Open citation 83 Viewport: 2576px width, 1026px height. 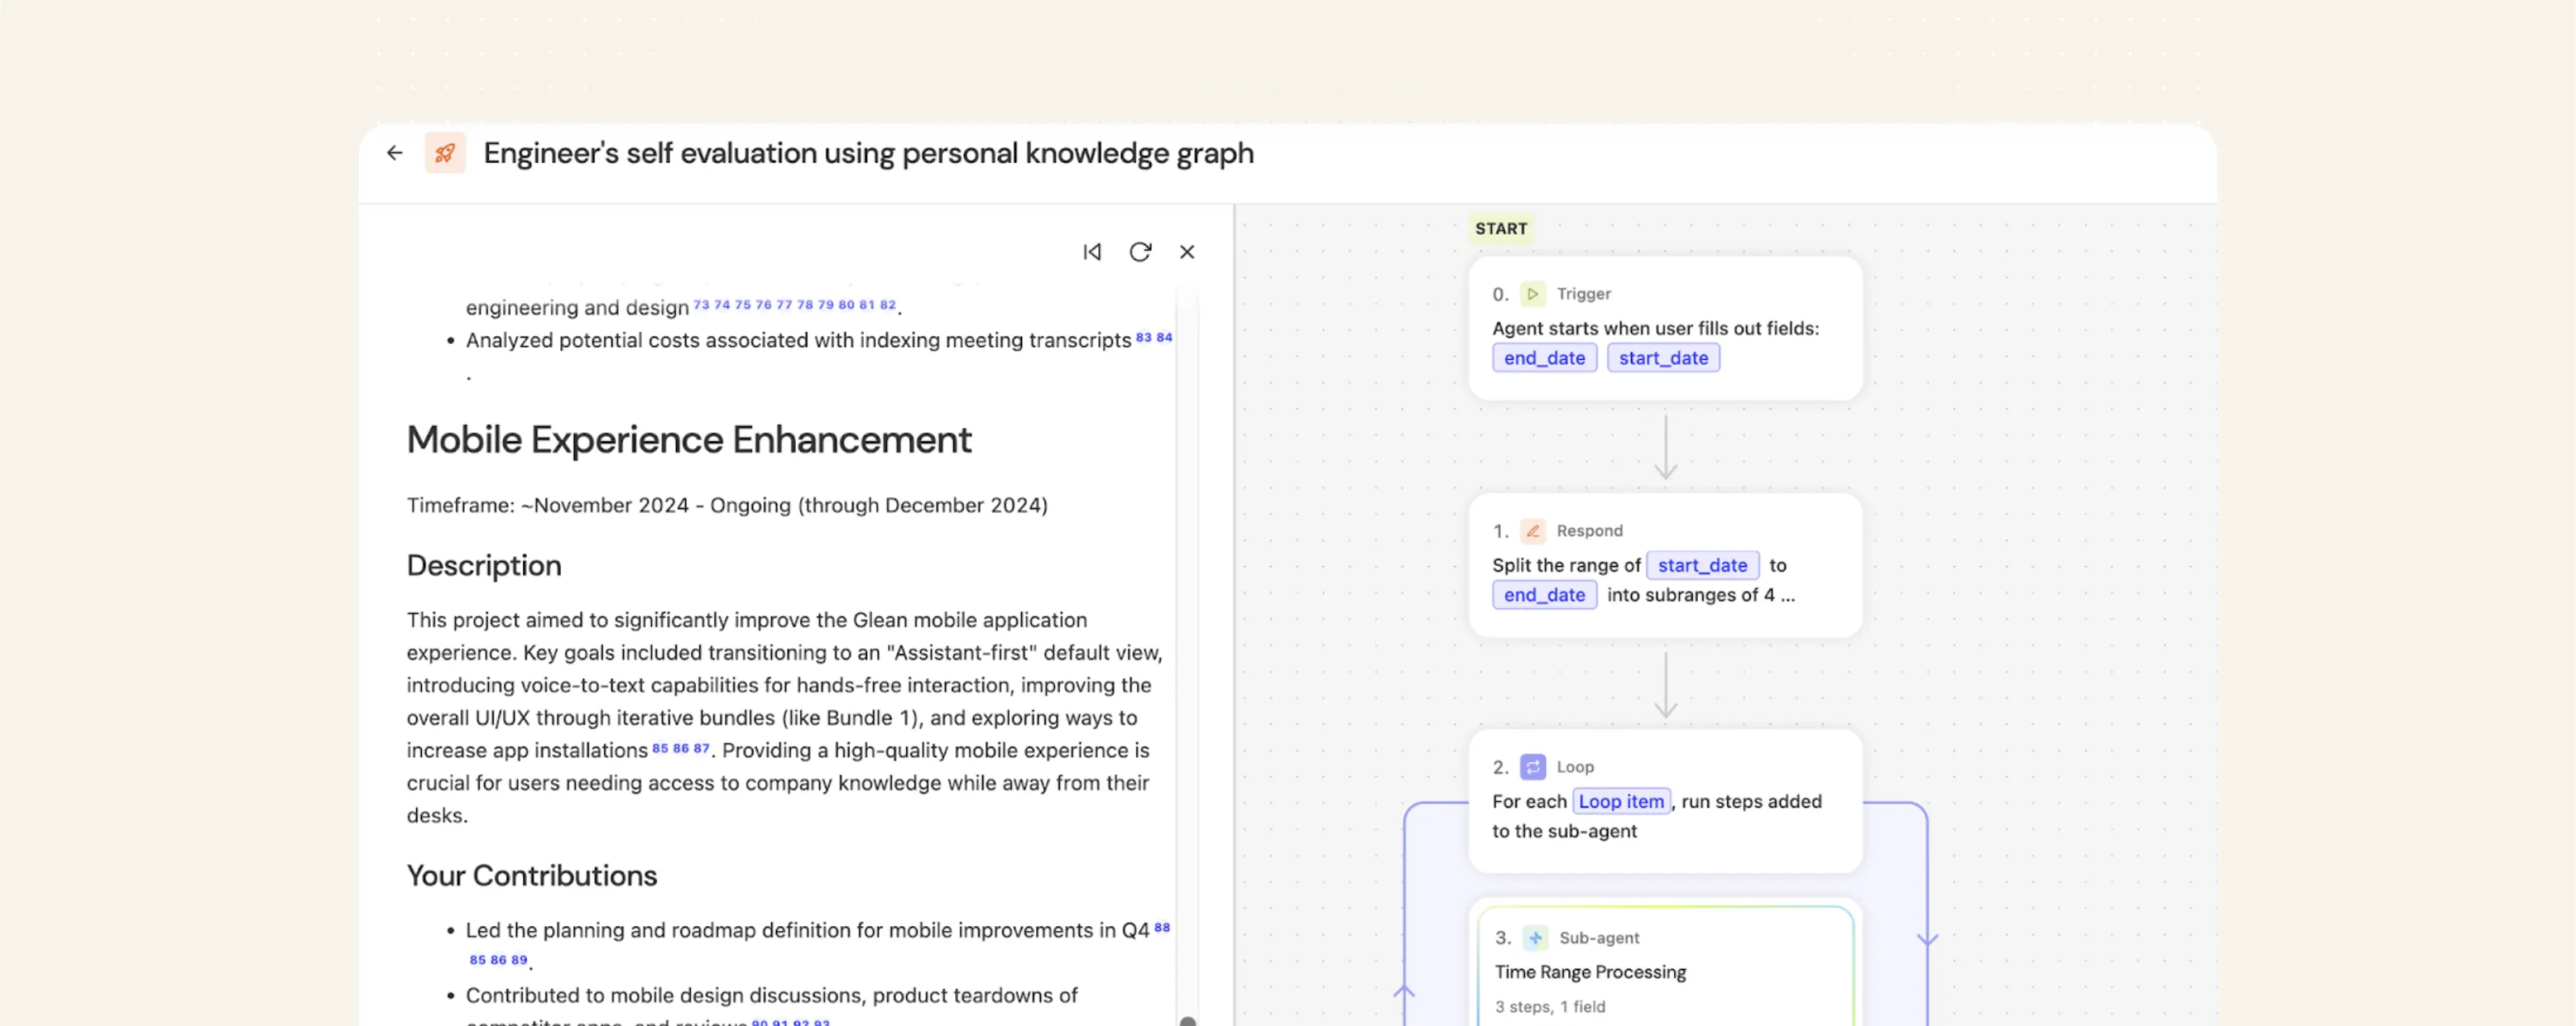tap(1143, 338)
